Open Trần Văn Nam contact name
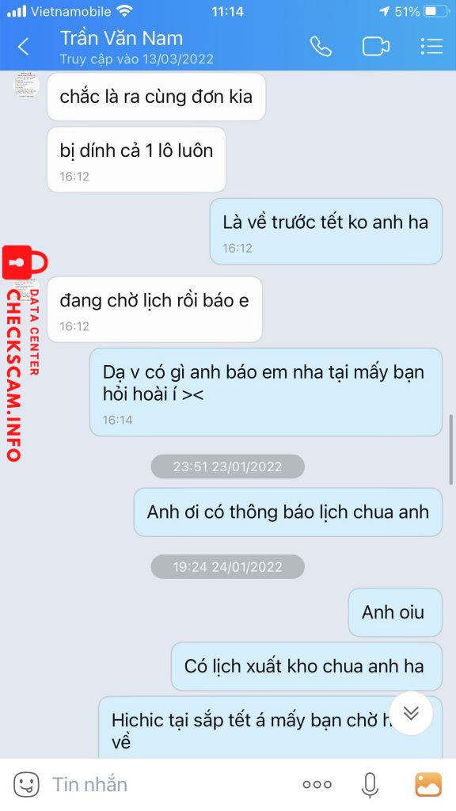Screen dimensions: 456x811 point(121,38)
